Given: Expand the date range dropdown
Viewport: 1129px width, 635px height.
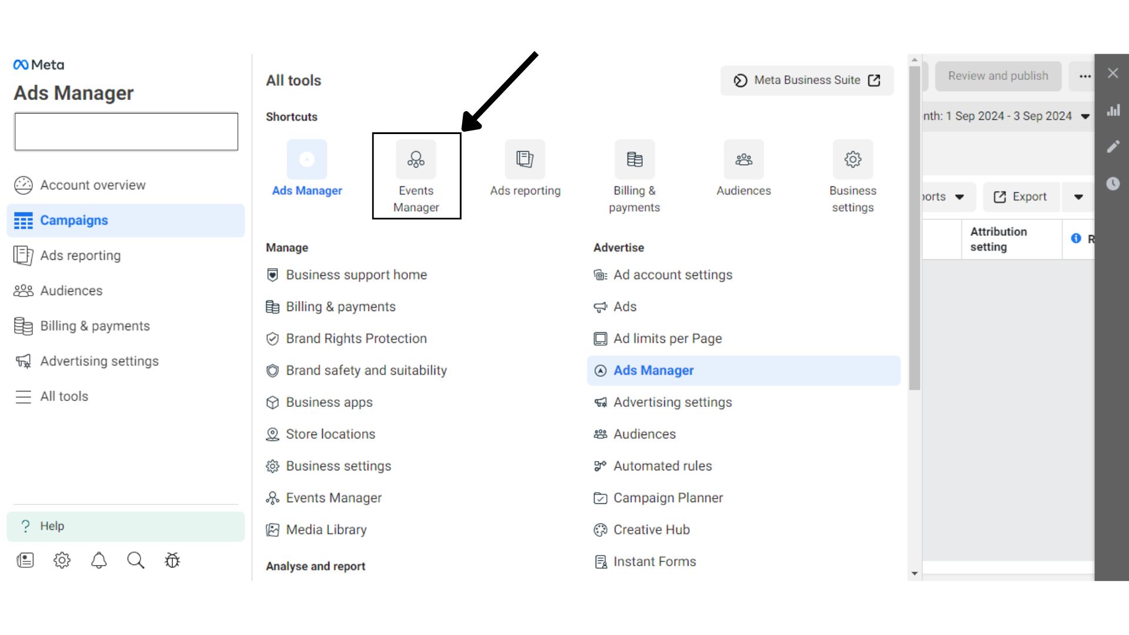Looking at the screenshot, I should tap(1085, 116).
